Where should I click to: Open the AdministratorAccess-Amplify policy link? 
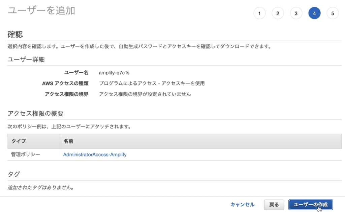click(x=95, y=154)
